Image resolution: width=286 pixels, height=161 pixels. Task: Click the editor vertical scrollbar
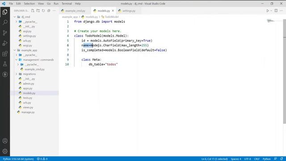point(285,72)
